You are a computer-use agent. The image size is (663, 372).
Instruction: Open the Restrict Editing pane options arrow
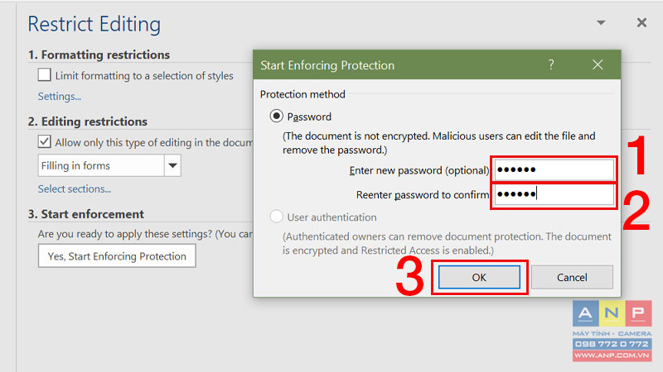pos(601,23)
